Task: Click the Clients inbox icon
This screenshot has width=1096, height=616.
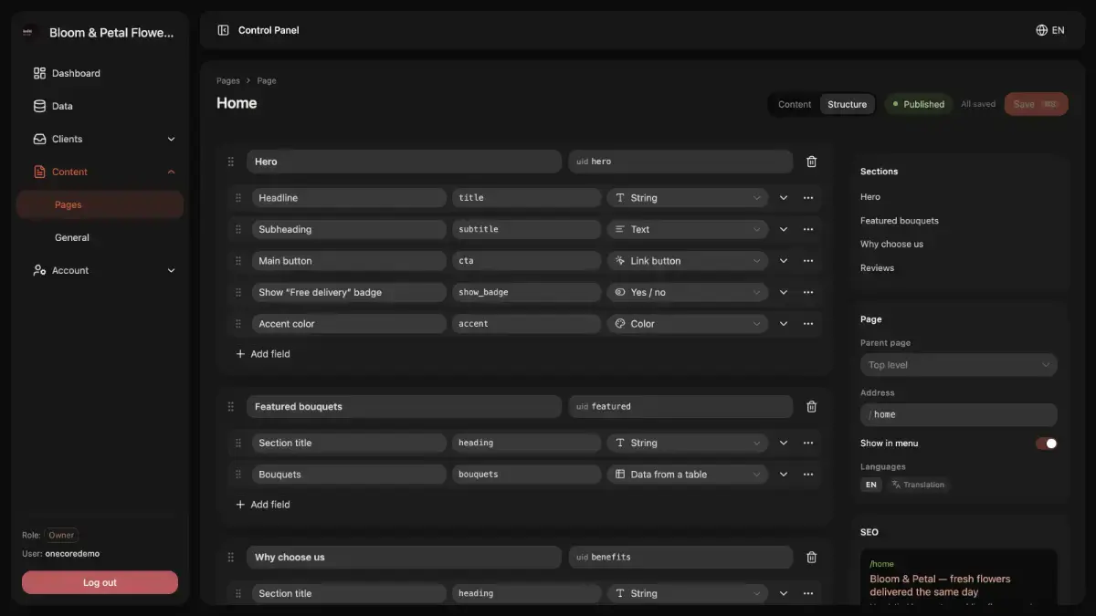Action: [39, 139]
